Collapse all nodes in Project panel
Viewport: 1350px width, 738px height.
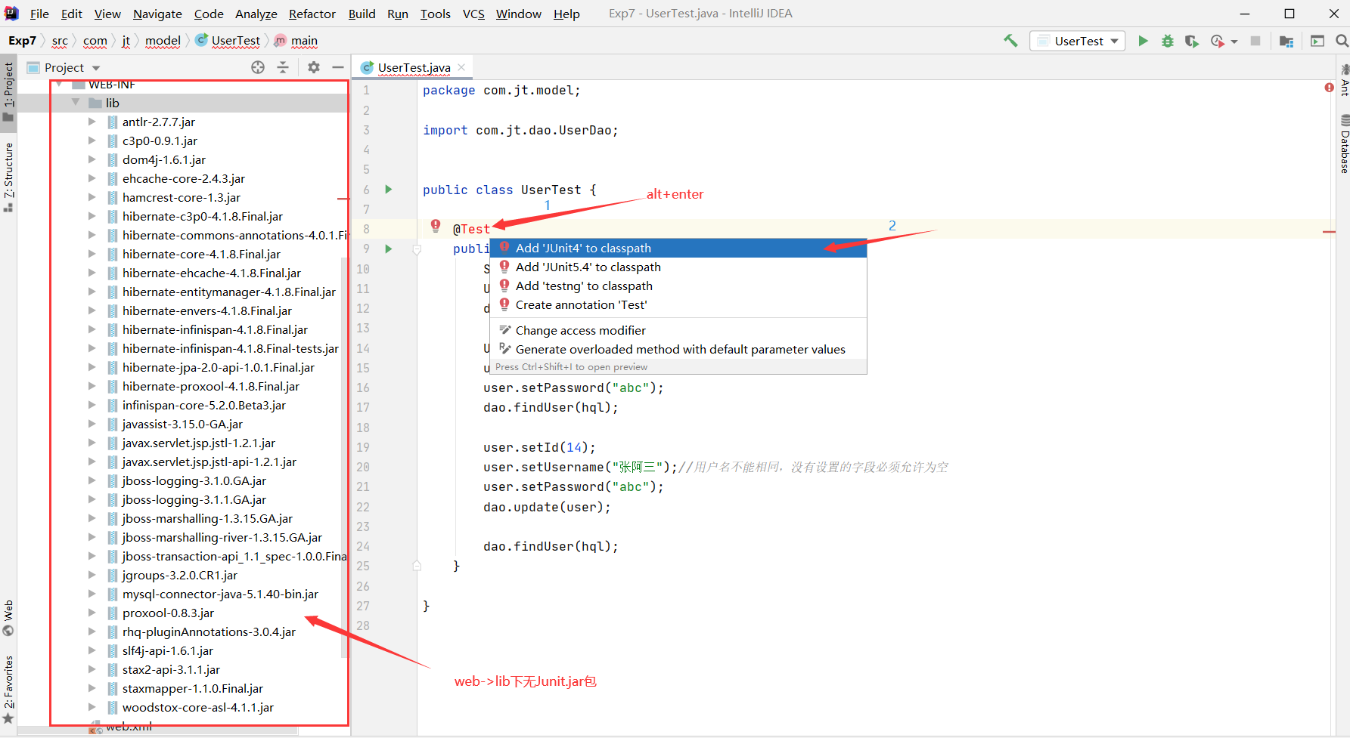click(x=283, y=67)
